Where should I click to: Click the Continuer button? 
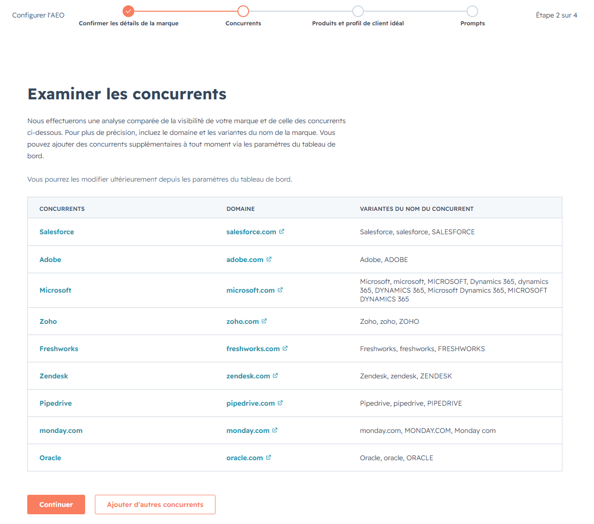(56, 505)
